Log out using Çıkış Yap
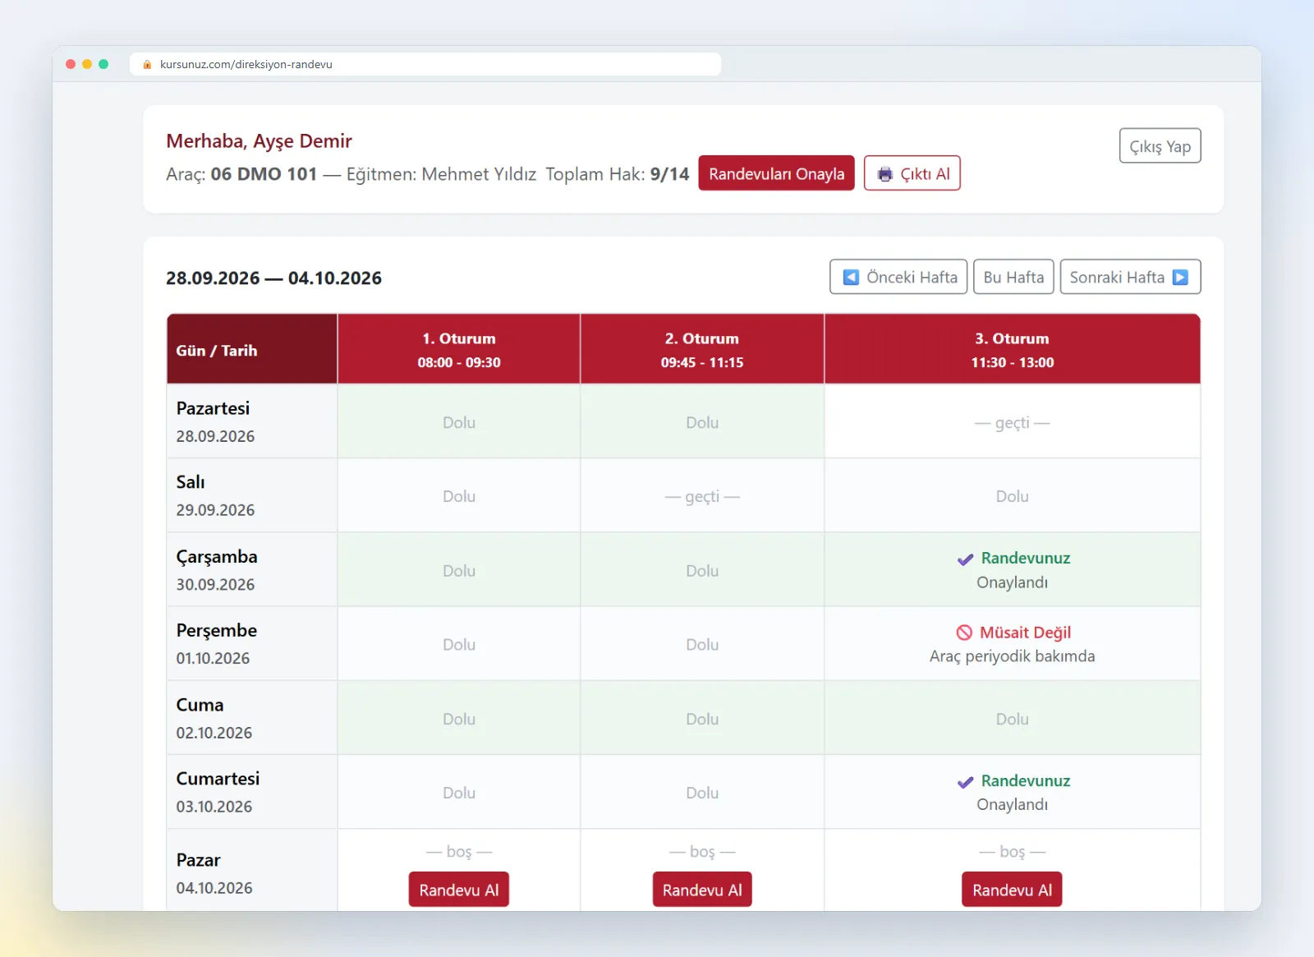Screen dimensions: 1314x957 1160,146
